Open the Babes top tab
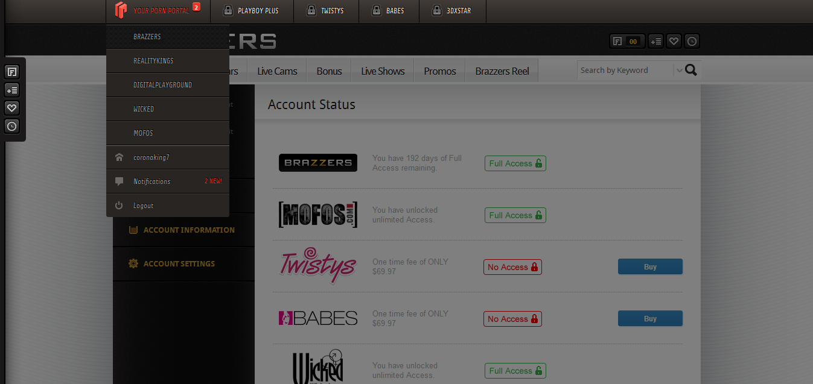Viewport: 813px width, 384px height. (x=389, y=10)
